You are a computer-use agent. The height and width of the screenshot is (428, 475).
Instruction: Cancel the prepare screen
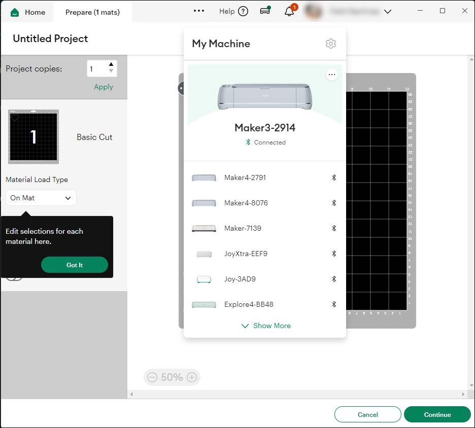pyautogui.click(x=368, y=414)
